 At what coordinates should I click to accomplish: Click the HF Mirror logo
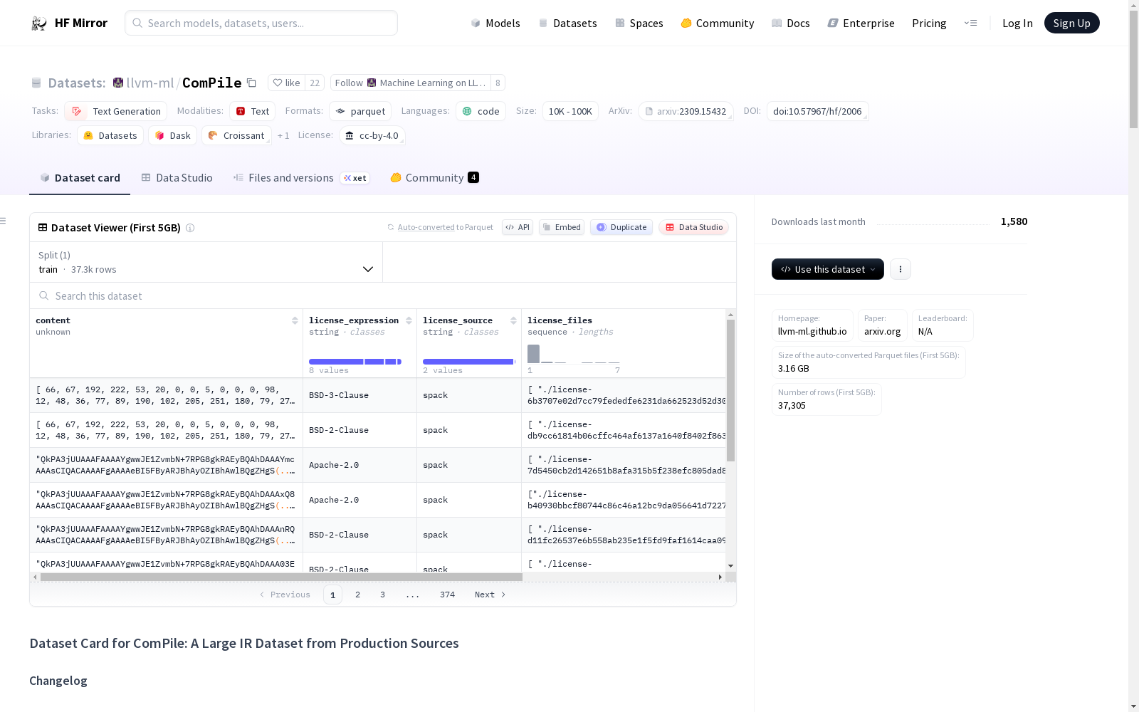tap(69, 23)
